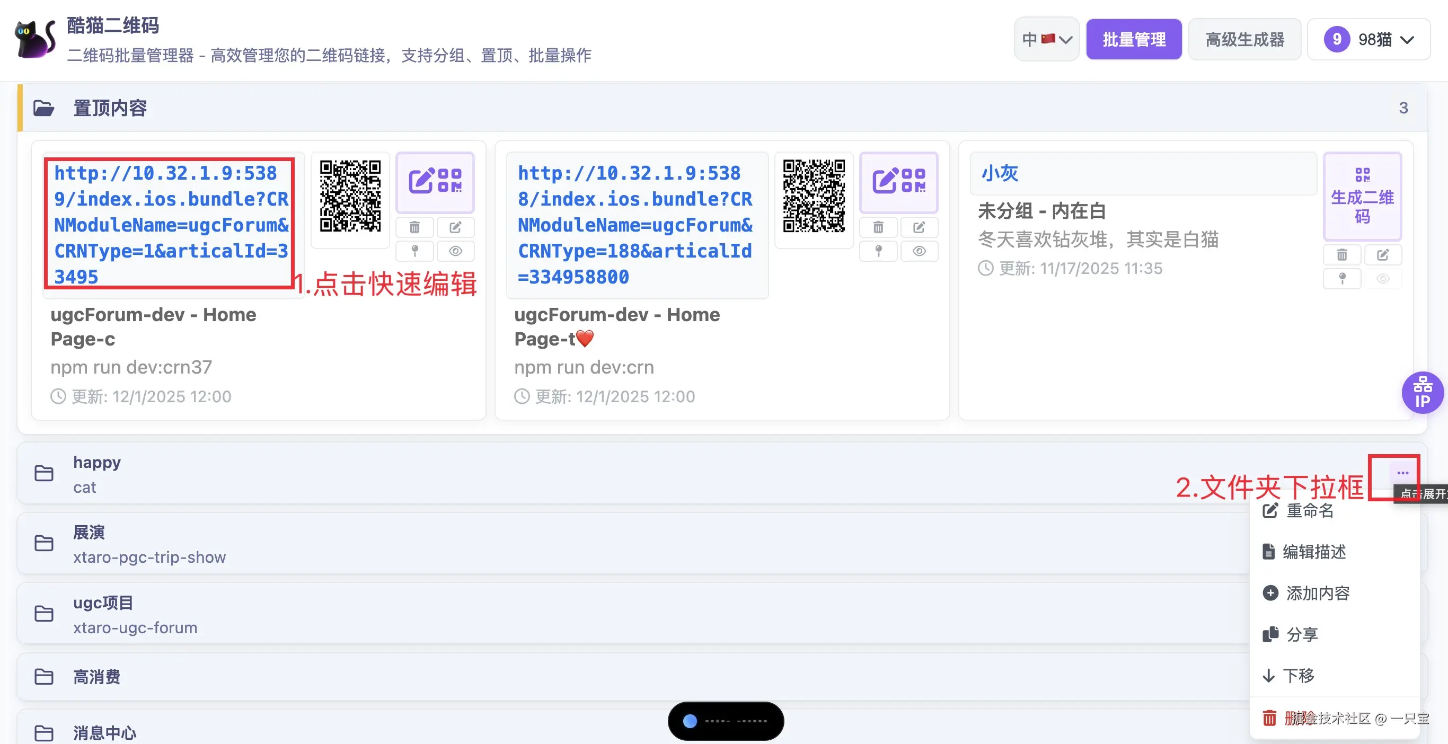Click the pin icon on Home Page-t card

point(878,251)
